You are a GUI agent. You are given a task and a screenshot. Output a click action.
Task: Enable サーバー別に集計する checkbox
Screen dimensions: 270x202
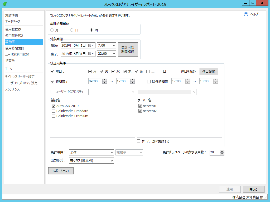139,141
